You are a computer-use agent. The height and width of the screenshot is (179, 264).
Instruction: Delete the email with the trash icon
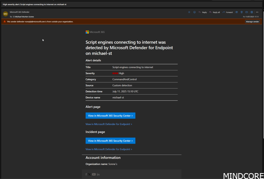coord(242,12)
